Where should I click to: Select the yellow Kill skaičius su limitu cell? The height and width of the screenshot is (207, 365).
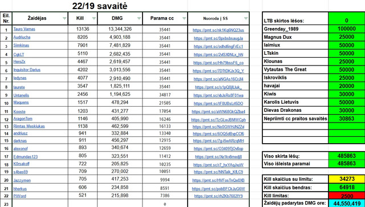pyautogui.click(x=347, y=179)
